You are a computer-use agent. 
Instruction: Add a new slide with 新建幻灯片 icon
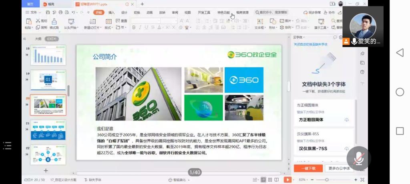[92, 22]
